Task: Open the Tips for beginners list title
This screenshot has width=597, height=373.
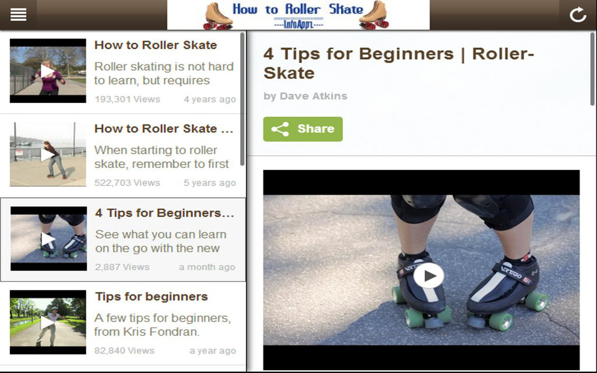Action: point(152,297)
